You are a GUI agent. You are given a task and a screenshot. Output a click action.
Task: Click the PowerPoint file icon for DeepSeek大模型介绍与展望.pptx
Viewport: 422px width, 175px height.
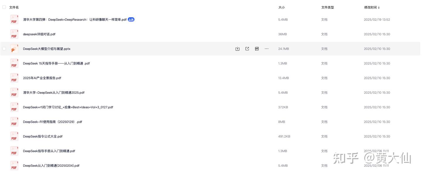[x=14, y=49]
